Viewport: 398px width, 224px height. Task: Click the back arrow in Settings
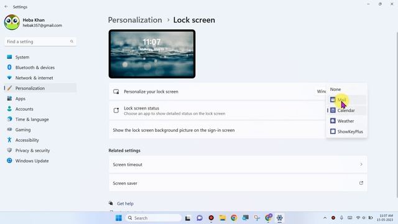tap(6, 7)
